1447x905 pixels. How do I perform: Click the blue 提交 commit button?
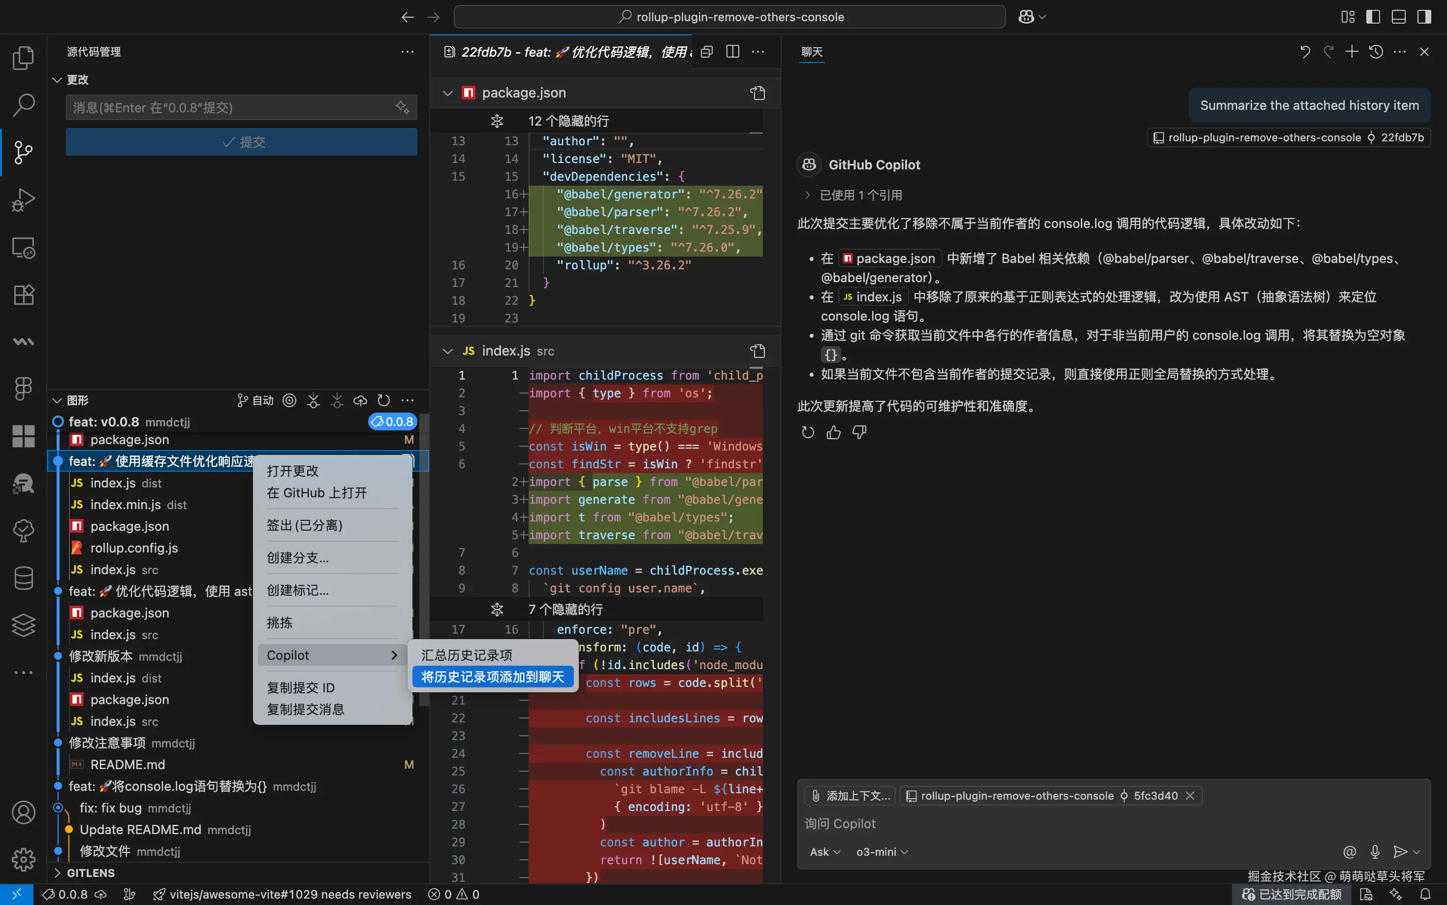tap(242, 142)
